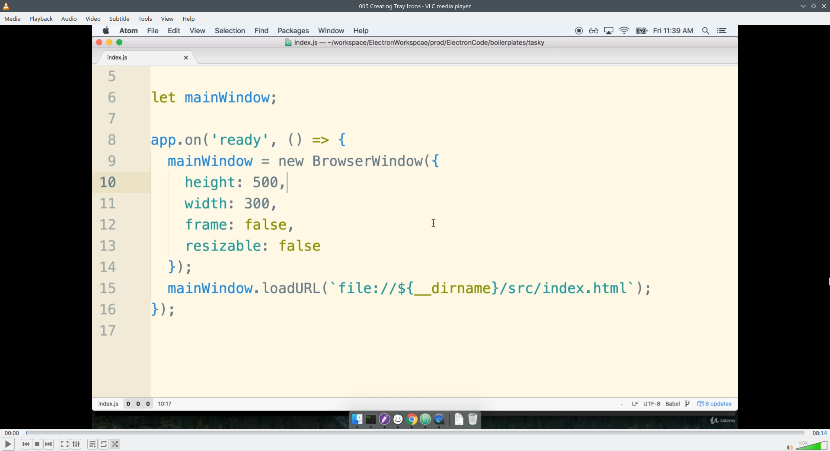Open Google Chrome from the dock
830x451 pixels.
point(412,419)
